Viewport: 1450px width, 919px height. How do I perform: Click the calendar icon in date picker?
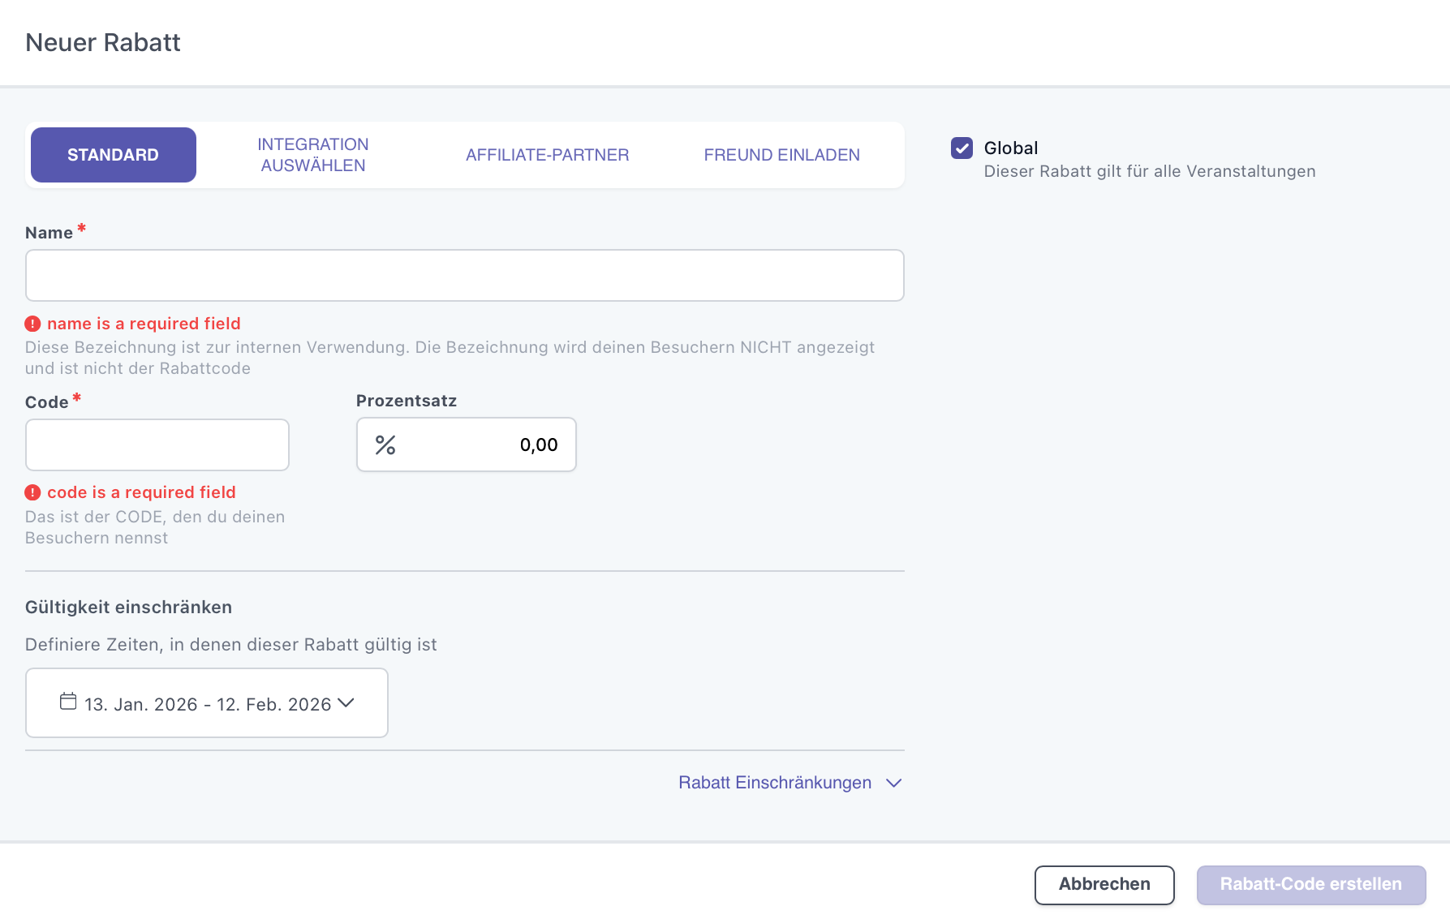[68, 702]
